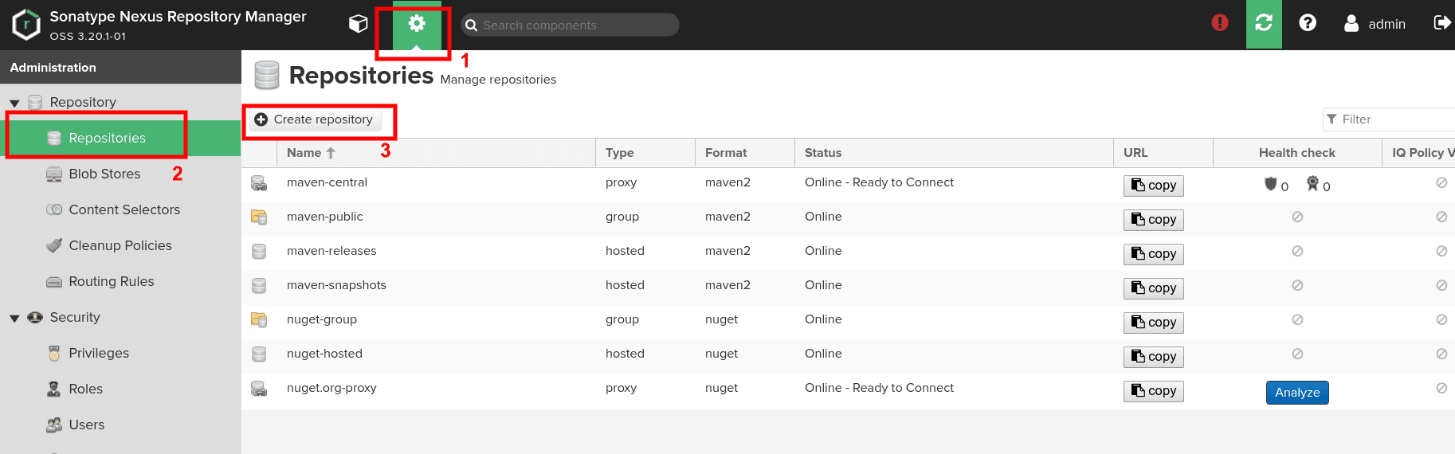Sort by the Health check column header

coord(1297,153)
